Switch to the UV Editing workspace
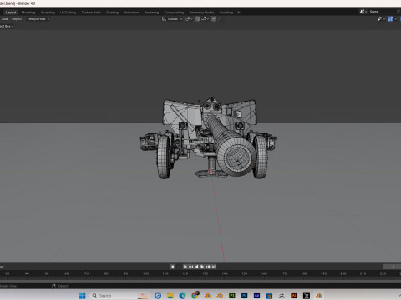401x300 pixels. tap(68, 12)
